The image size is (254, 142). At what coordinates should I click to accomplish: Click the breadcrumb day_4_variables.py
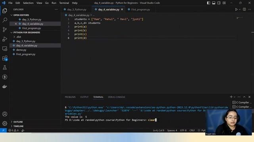79,15
